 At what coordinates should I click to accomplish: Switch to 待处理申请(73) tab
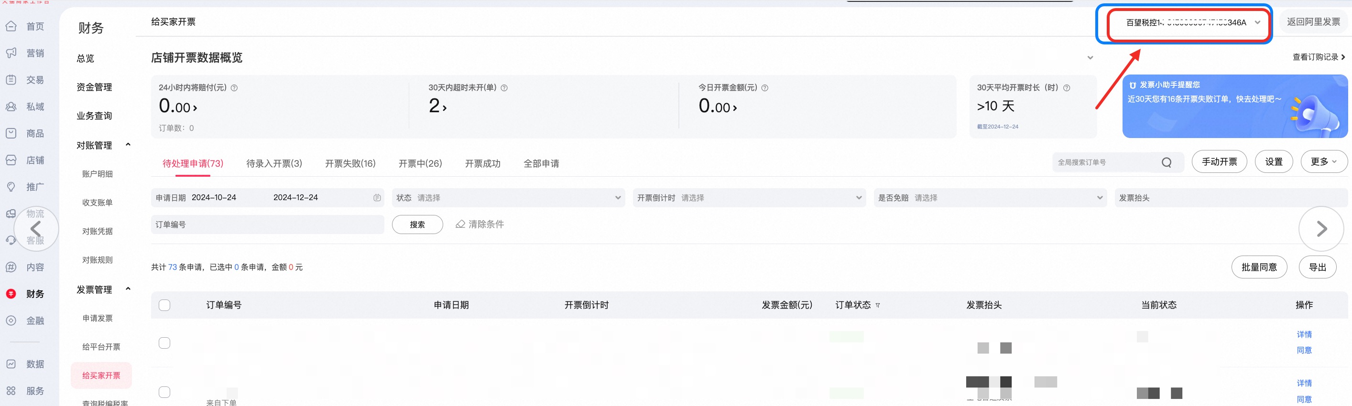point(193,164)
